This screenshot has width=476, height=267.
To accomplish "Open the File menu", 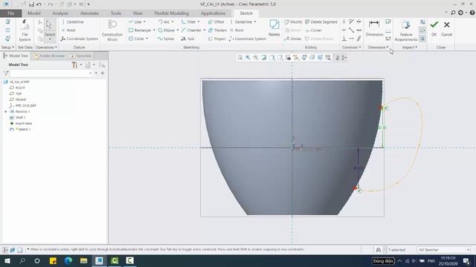I will [11, 13].
